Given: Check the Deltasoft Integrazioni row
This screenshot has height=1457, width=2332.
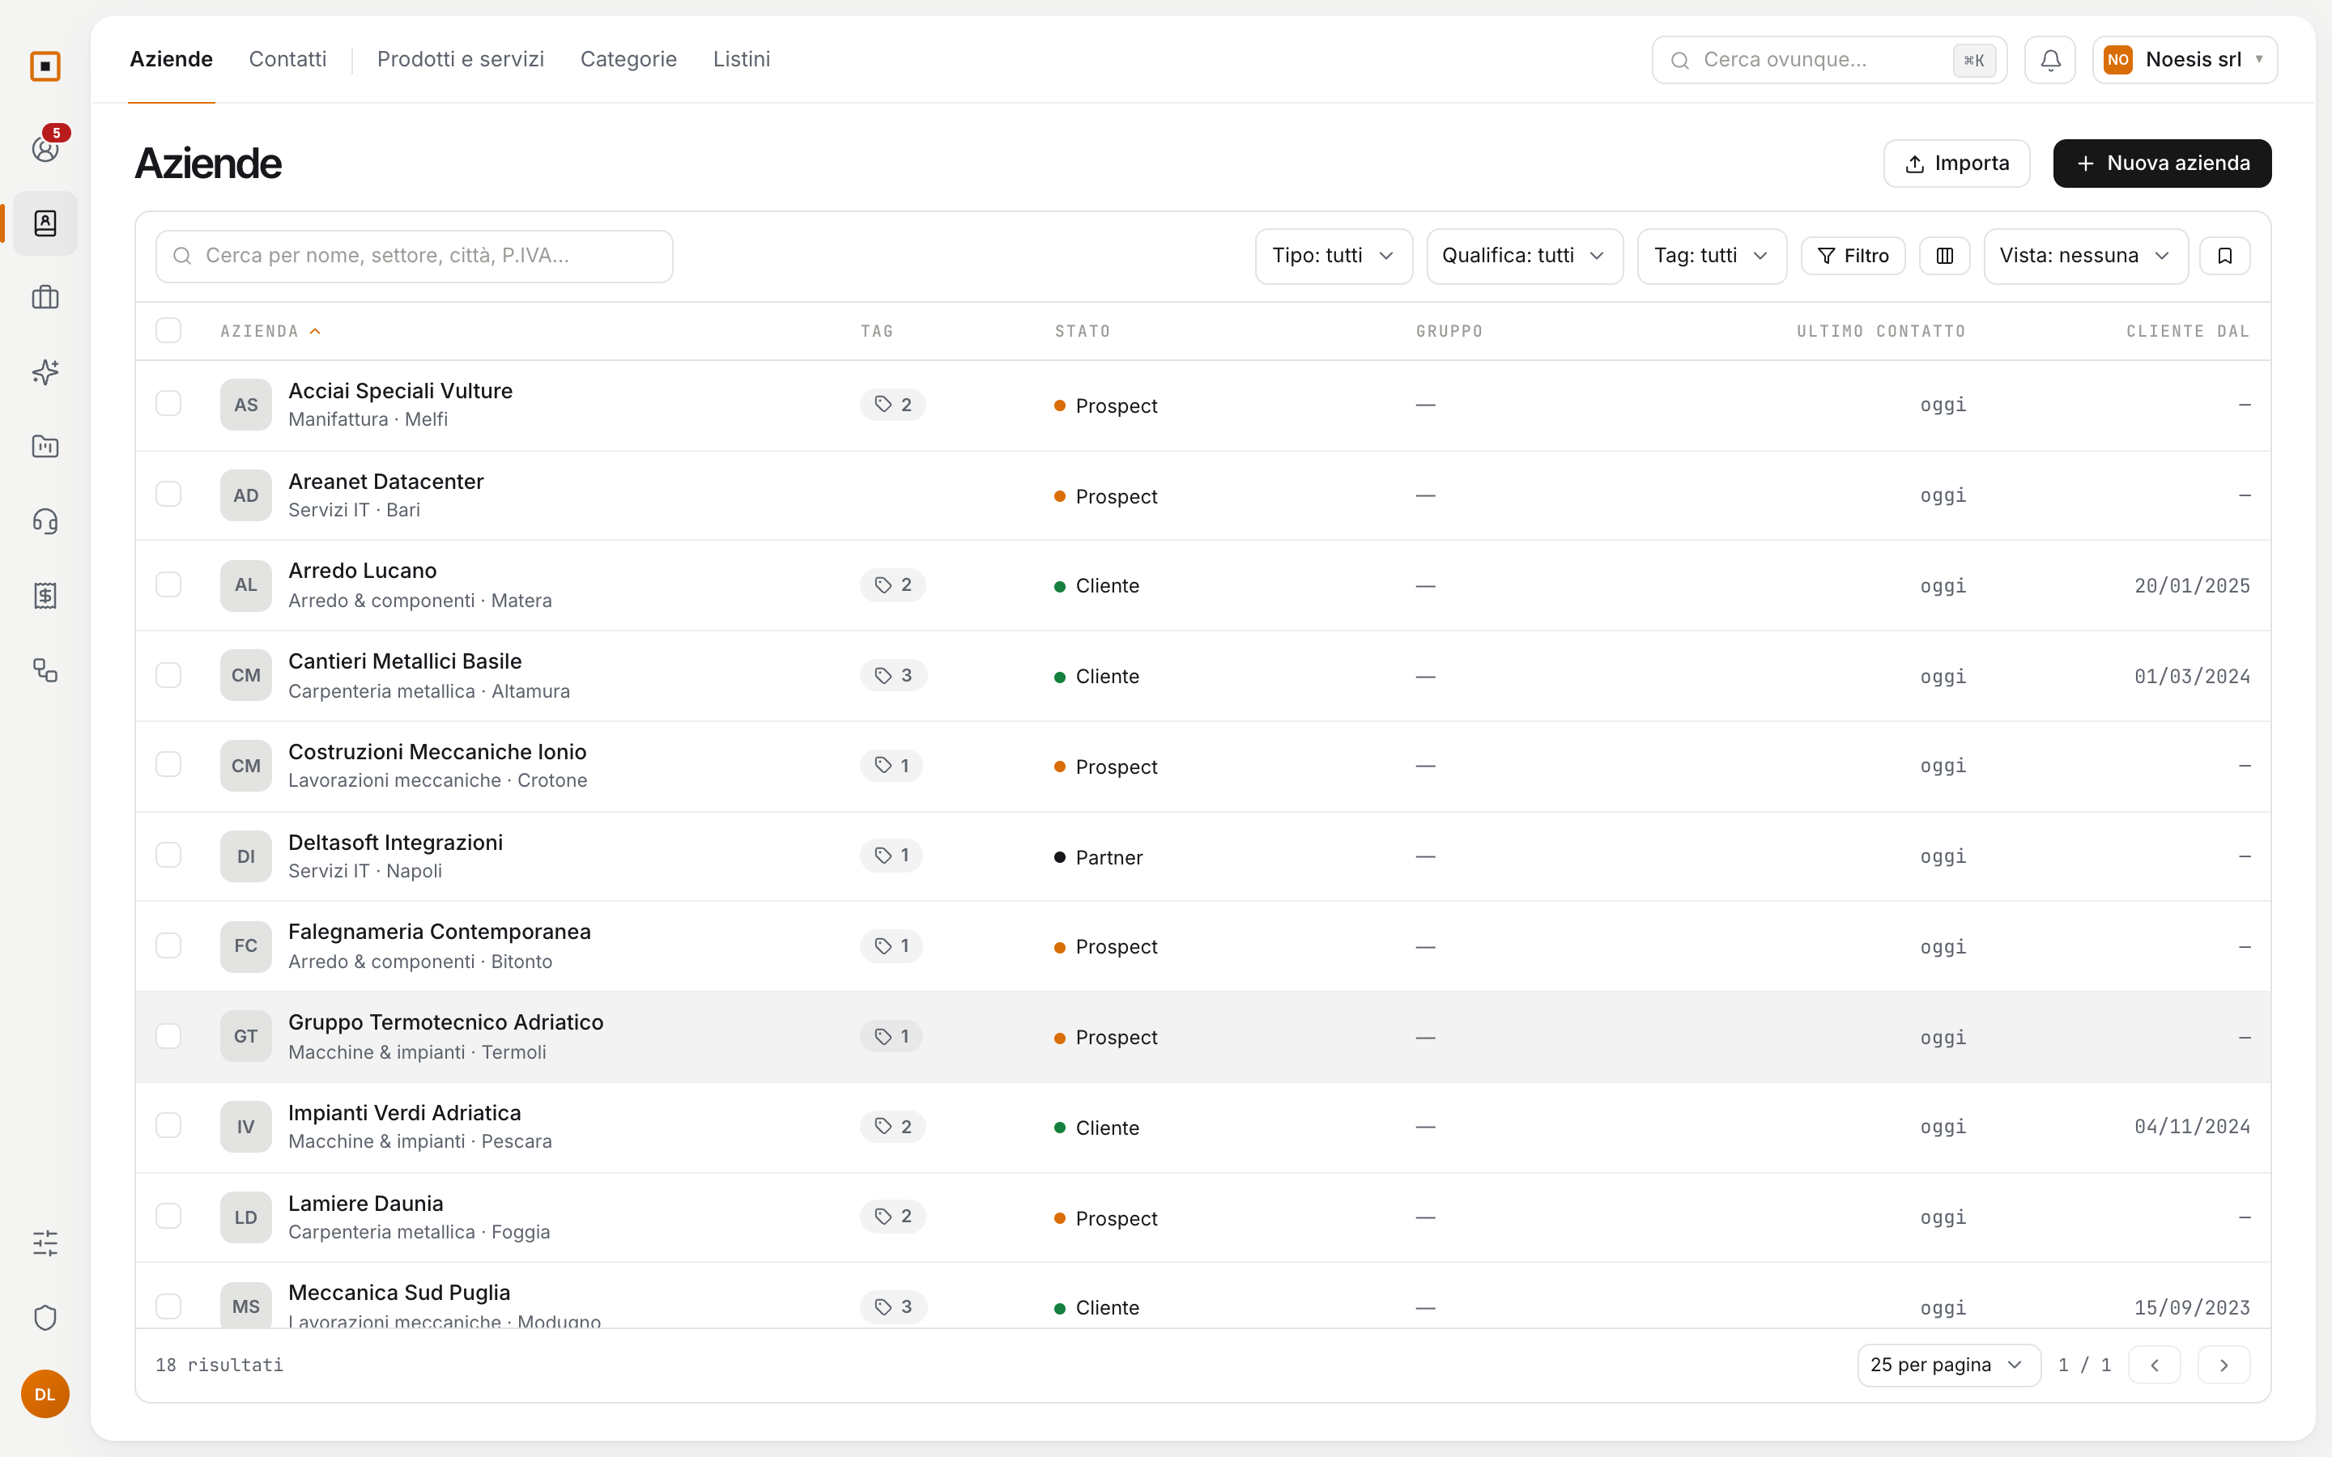Looking at the screenshot, I should tap(168, 856).
